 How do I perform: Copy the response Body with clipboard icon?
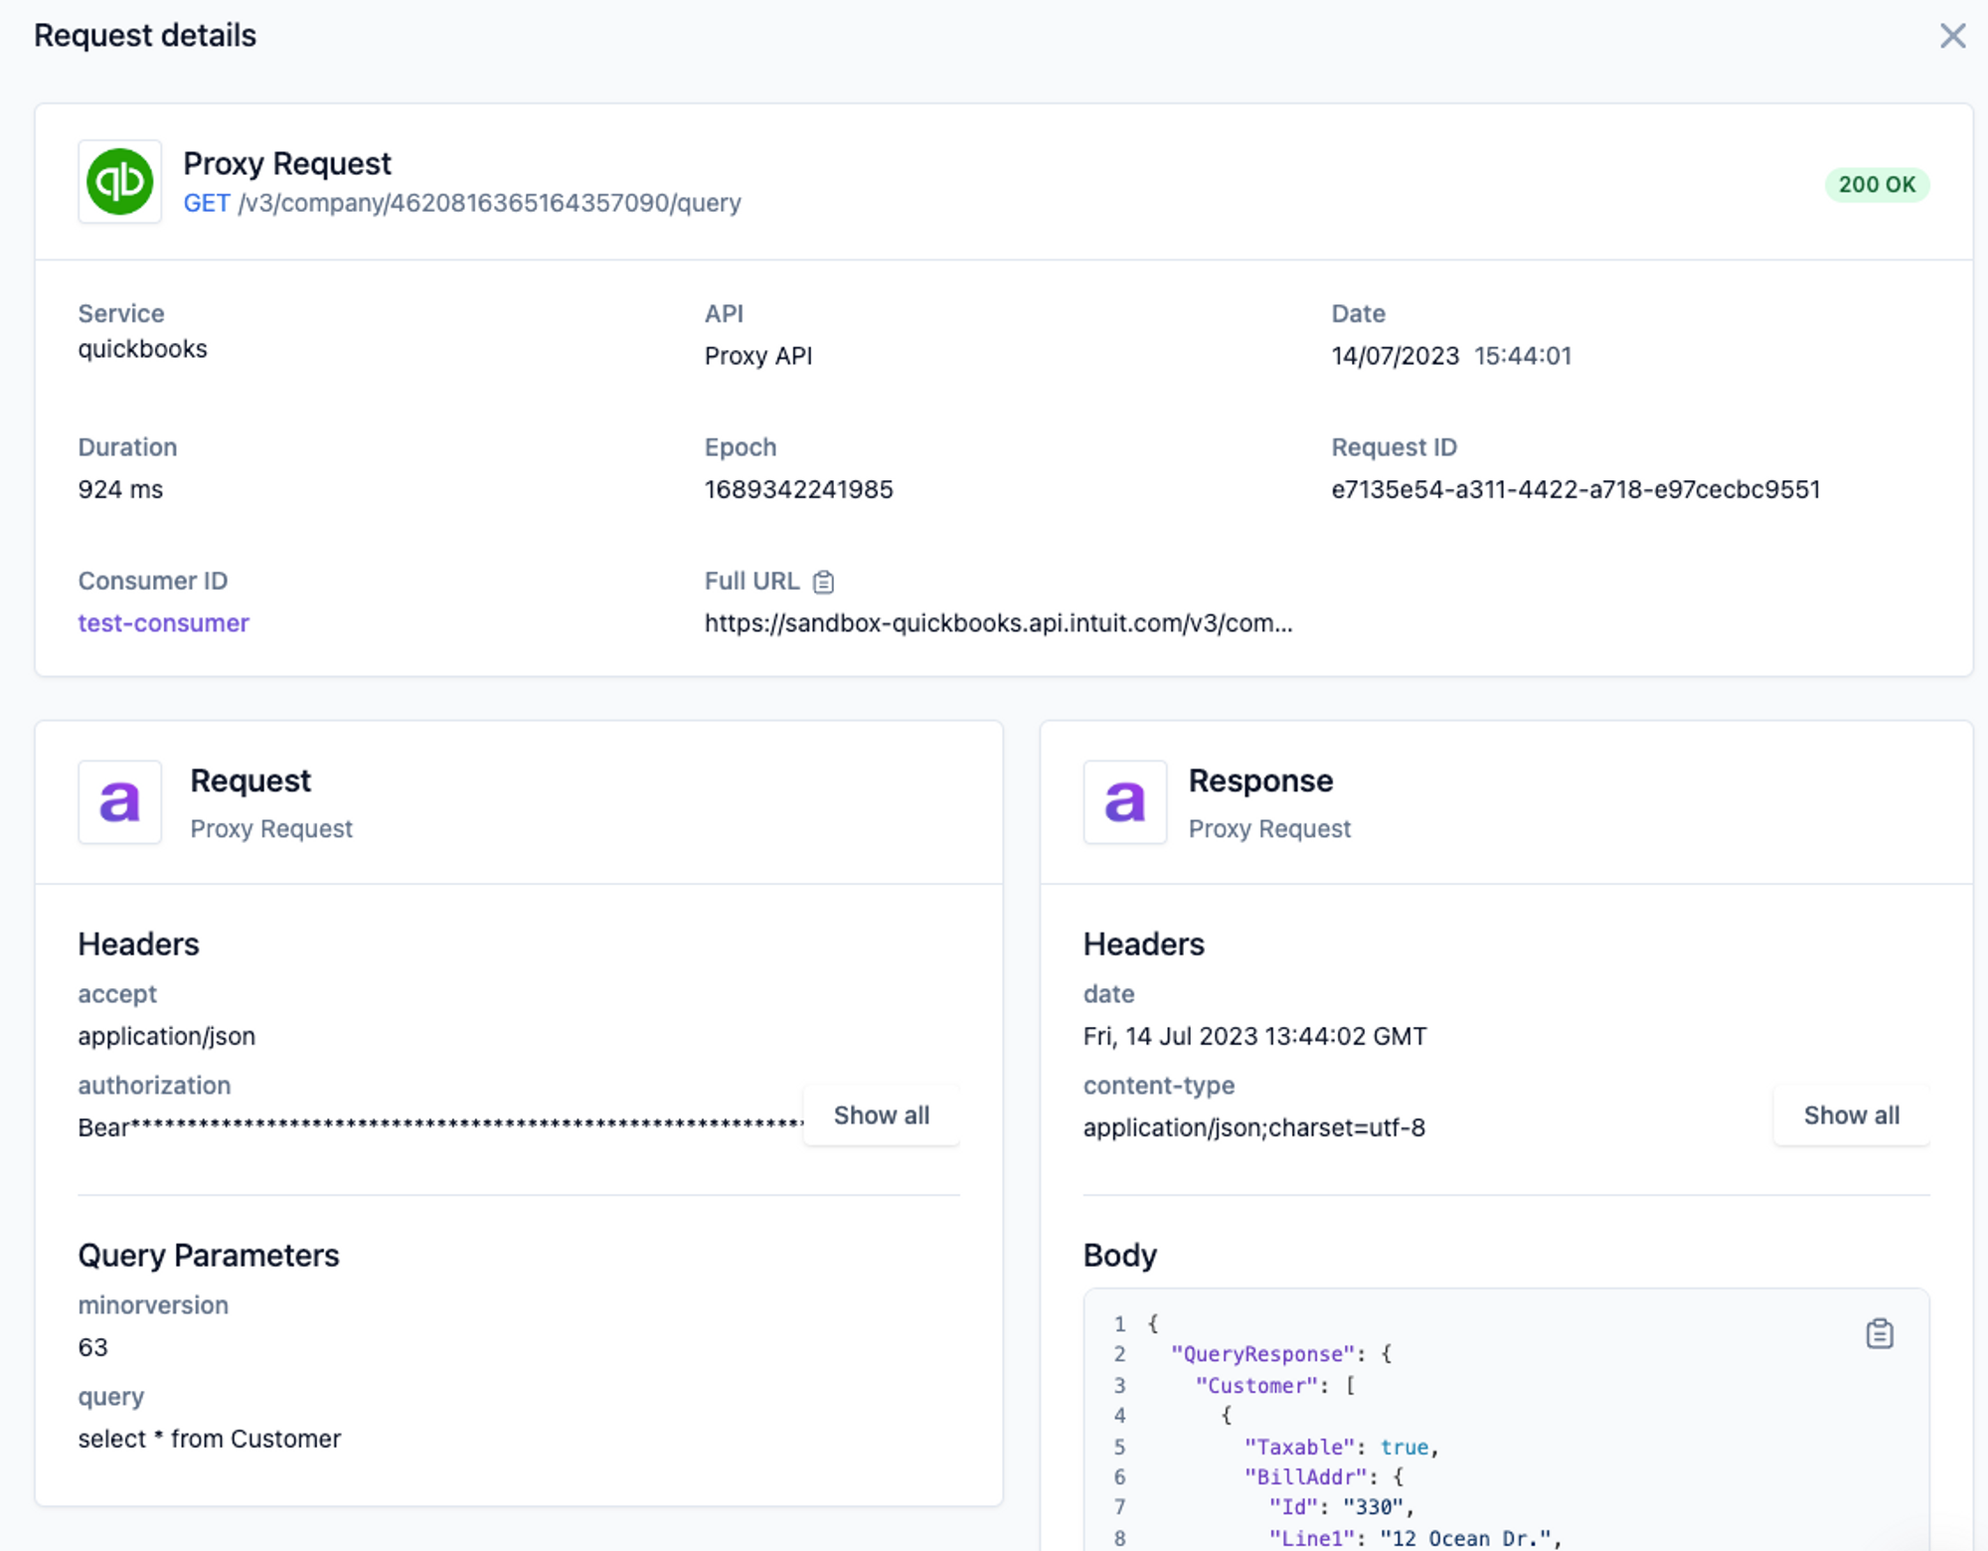pos(1879,1333)
